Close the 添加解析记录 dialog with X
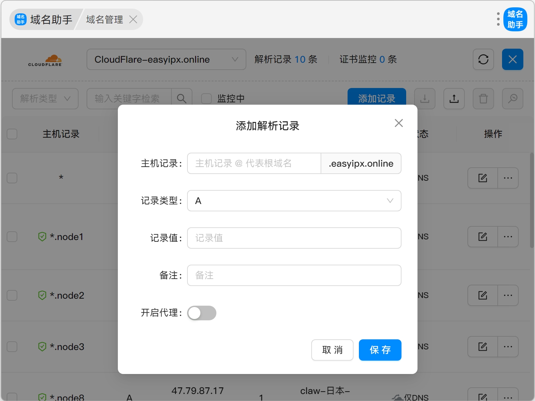Screen dimensions: 535x401 [399, 123]
